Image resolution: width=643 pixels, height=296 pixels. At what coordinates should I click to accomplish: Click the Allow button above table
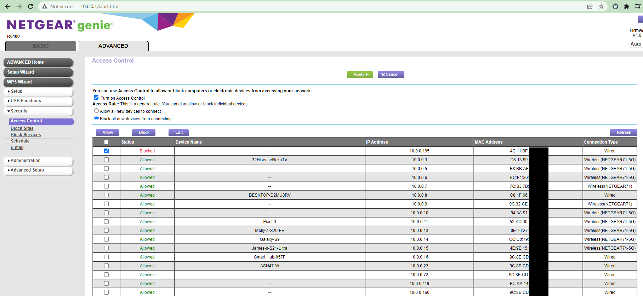(x=108, y=133)
